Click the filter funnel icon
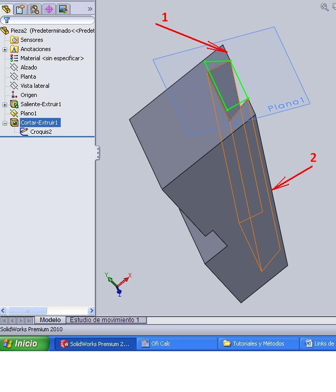 (7, 20)
